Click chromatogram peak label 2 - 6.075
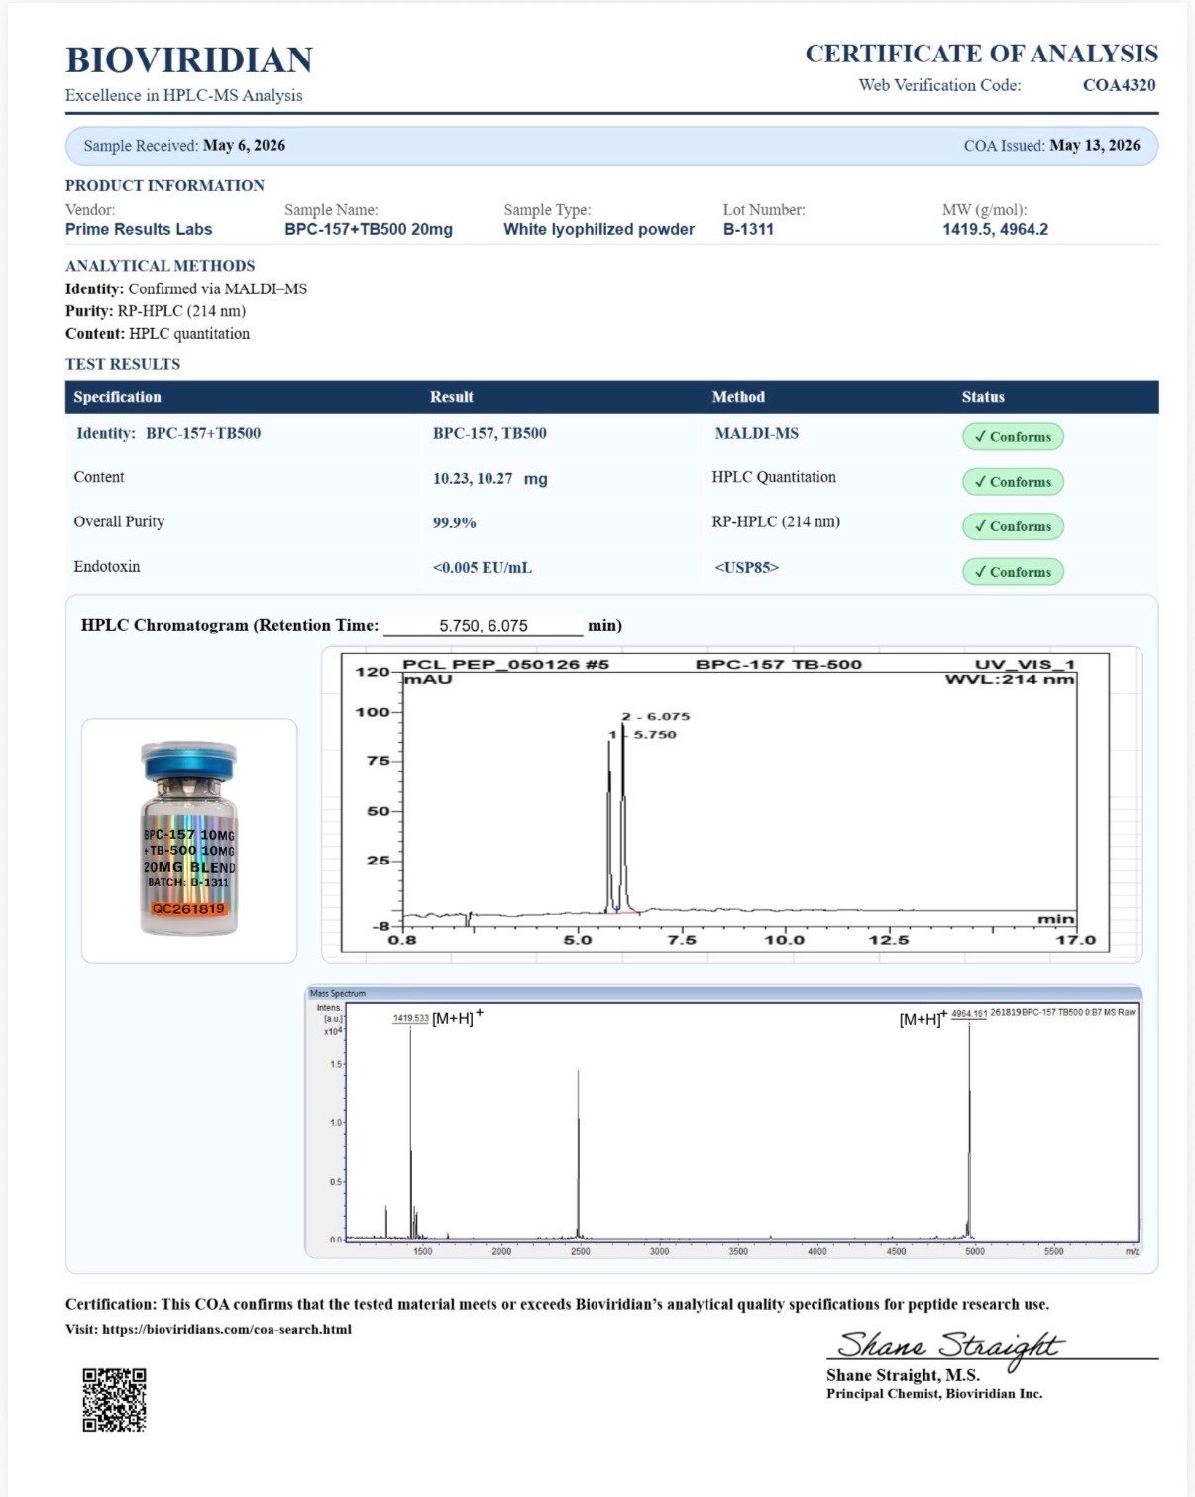This screenshot has height=1497, width=1195. coord(656,716)
